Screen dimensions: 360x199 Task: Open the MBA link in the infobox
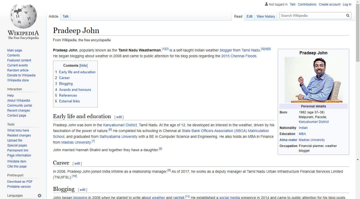point(302,134)
